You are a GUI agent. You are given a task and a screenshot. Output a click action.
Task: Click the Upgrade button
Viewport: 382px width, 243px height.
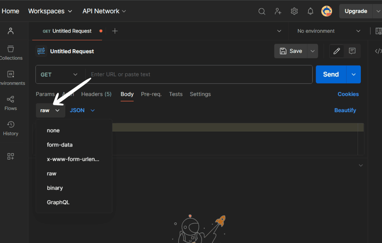point(356,11)
